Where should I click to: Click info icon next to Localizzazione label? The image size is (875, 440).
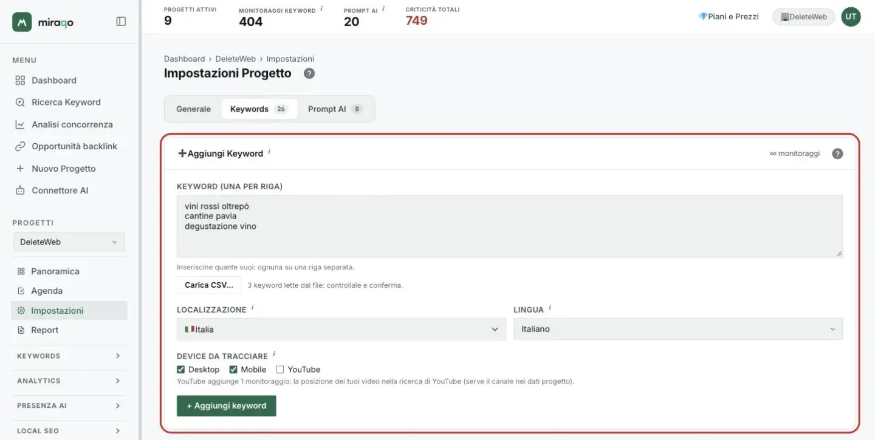[x=252, y=308]
